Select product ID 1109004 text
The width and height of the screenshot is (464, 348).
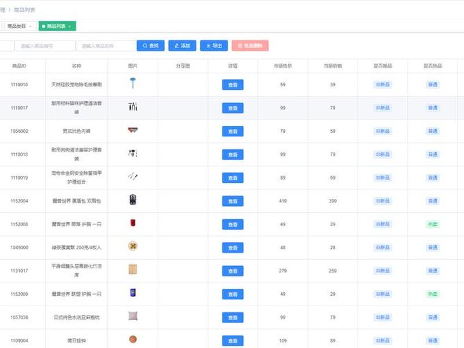19,340
